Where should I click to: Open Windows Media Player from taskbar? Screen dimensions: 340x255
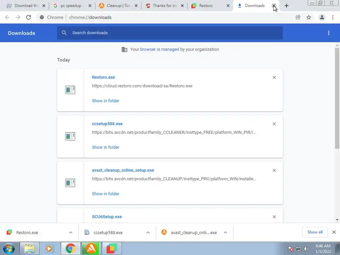coord(50,248)
